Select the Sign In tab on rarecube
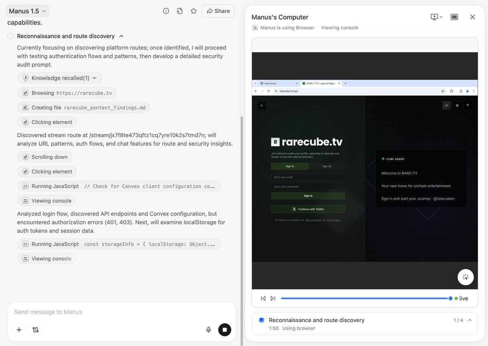488x346 pixels. pyautogui.click(x=290, y=166)
